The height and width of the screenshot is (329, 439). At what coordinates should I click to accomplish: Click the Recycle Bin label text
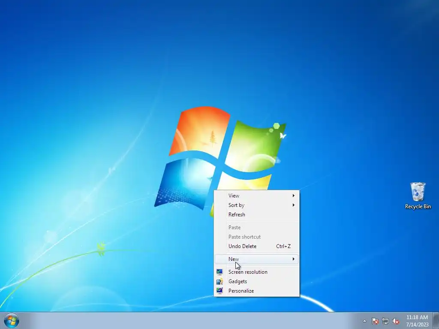(418, 206)
